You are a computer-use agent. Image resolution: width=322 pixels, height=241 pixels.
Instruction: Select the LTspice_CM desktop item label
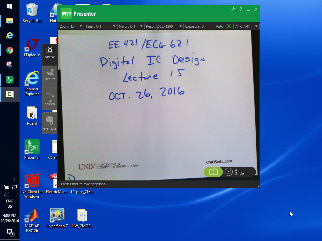(x=82, y=192)
